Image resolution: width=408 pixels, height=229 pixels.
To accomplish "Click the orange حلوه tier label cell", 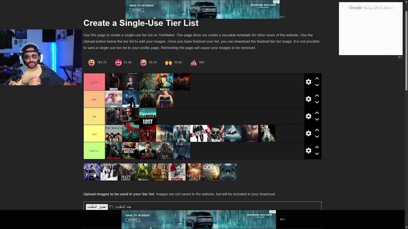I will 94,99.
